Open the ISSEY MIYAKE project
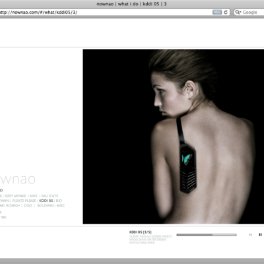Image resolution: width=264 pixels, height=264 pixels. (x=15, y=196)
